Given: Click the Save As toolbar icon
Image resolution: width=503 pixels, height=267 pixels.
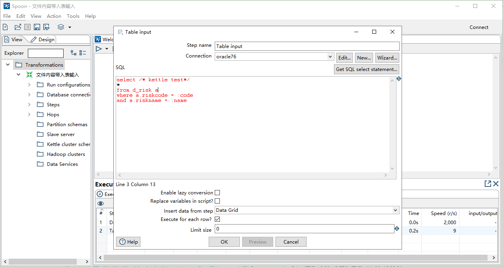Looking at the screenshot, I should (47, 27).
